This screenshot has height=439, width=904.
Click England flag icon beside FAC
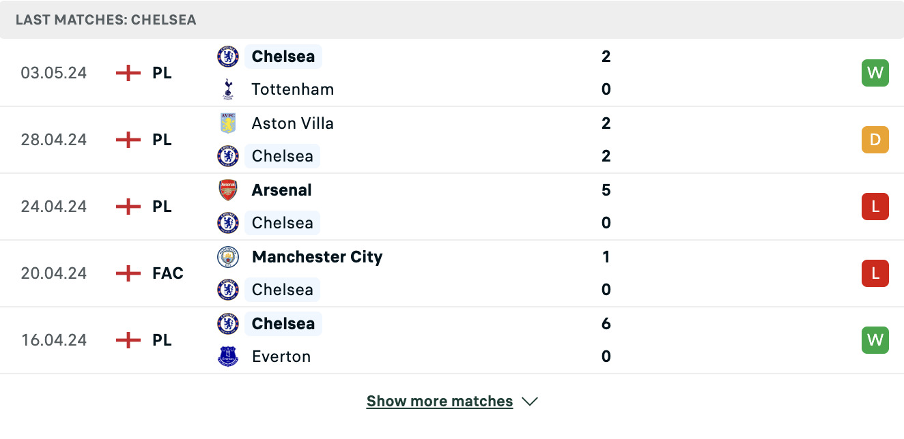point(128,273)
